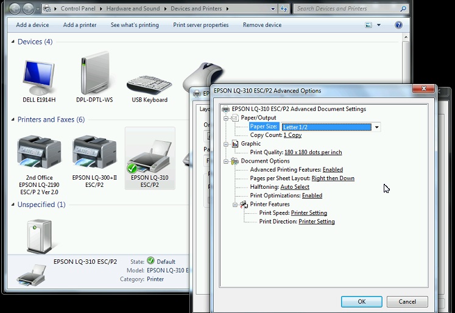Click Add a printer in toolbar
The width and height of the screenshot is (455, 313).
tap(80, 25)
